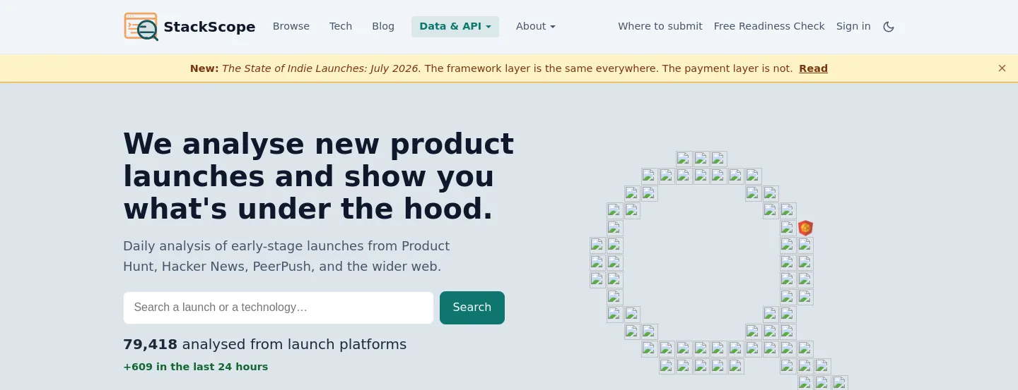The image size is (1018, 390).
Task: Open the Free Readiness Check link
Action: tap(769, 26)
